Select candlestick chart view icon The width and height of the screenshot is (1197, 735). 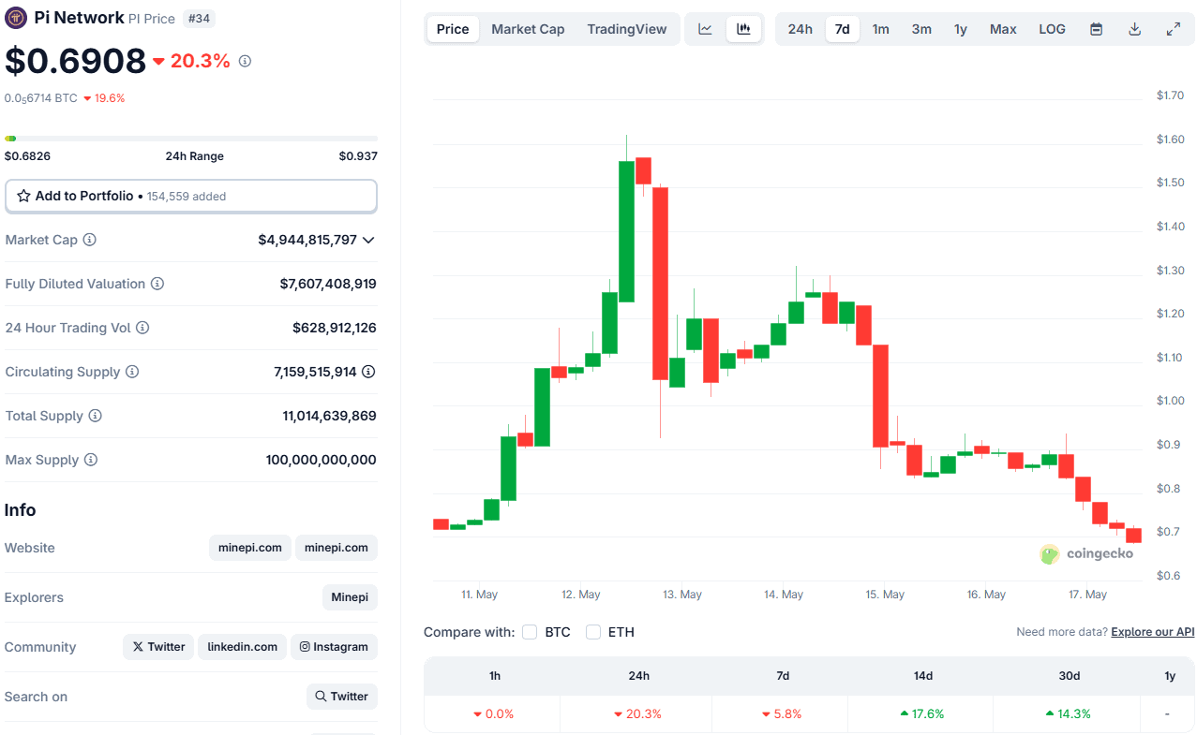point(743,29)
